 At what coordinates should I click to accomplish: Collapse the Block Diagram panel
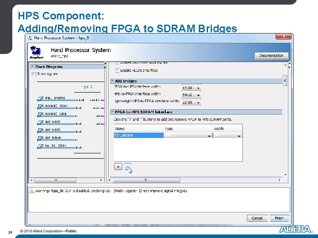pos(33,67)
